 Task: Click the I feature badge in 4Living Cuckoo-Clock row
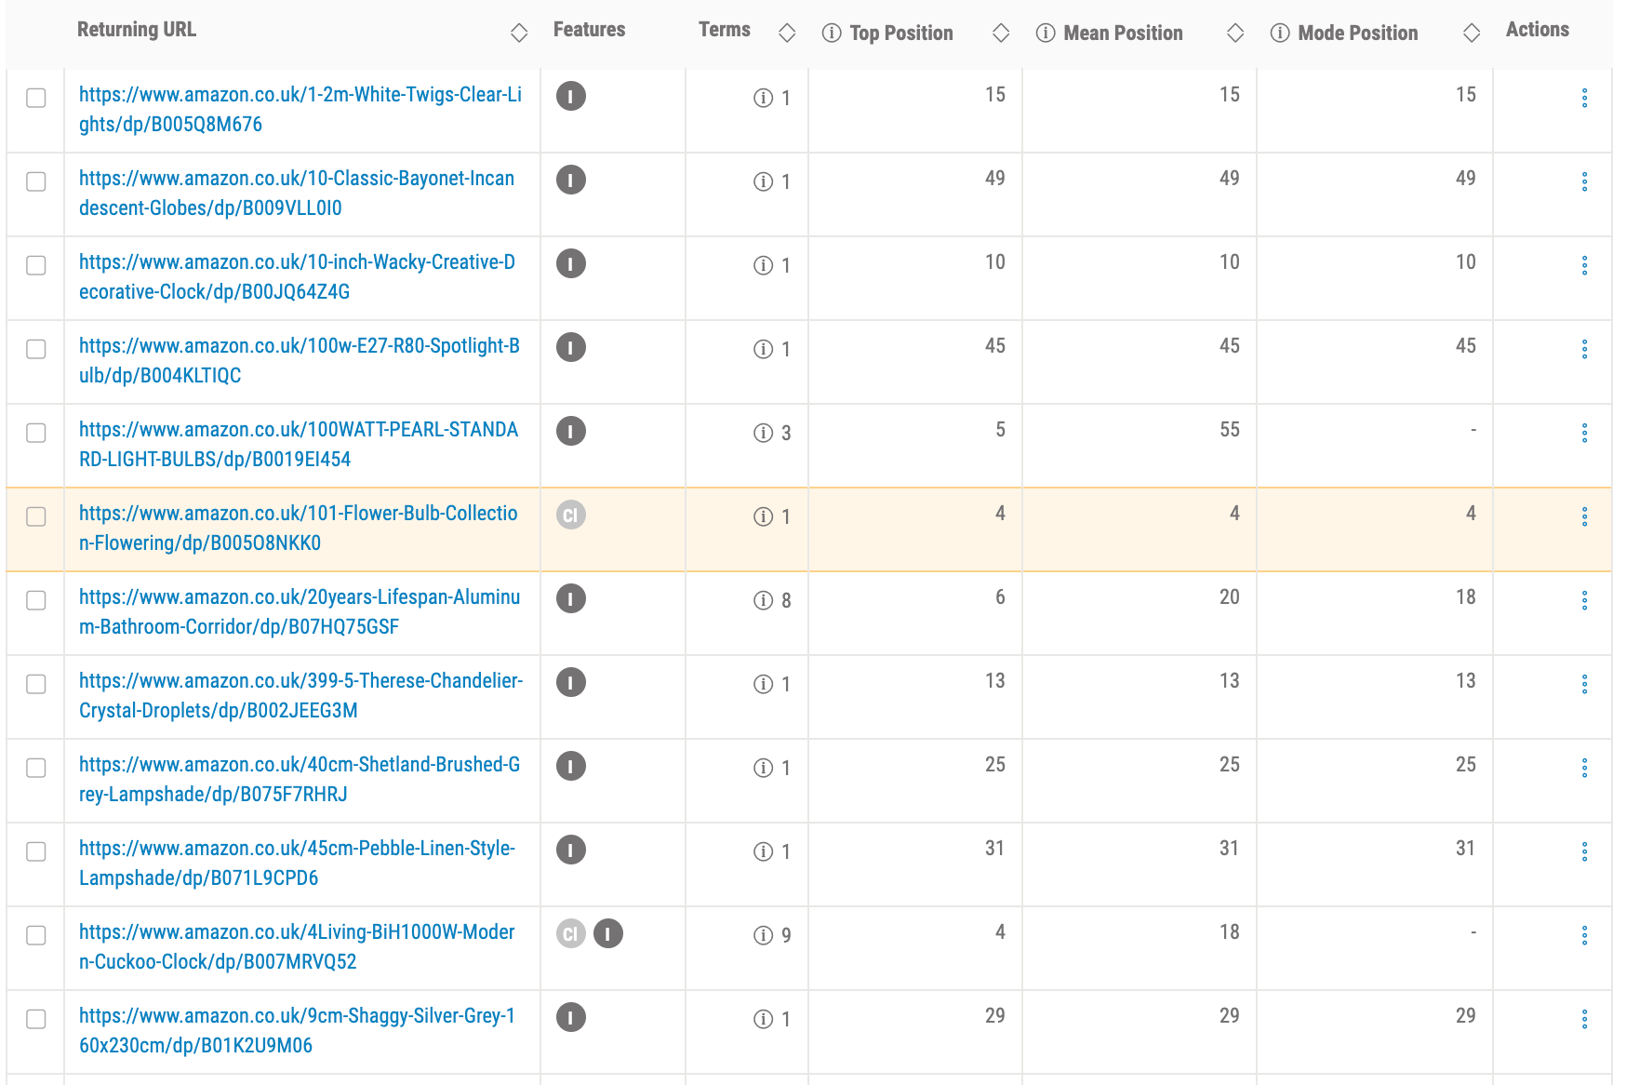click(x=608, y=933)
